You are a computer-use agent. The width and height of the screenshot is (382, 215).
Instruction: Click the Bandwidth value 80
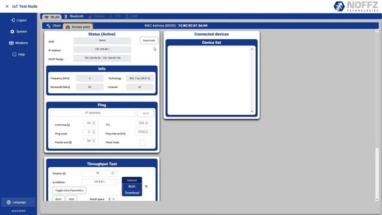point(90,87)
